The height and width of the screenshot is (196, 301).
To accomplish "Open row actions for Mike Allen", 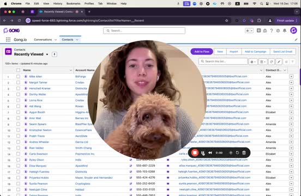I will click(x=291, y=76).
